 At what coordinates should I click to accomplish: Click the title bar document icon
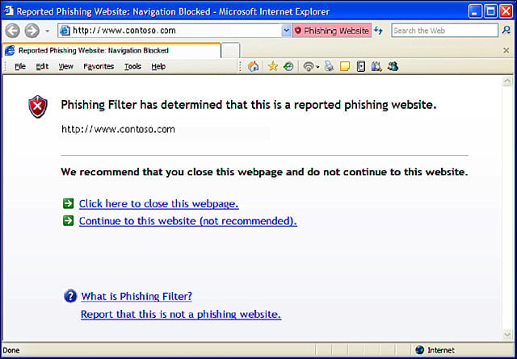[x=9, y=11]
